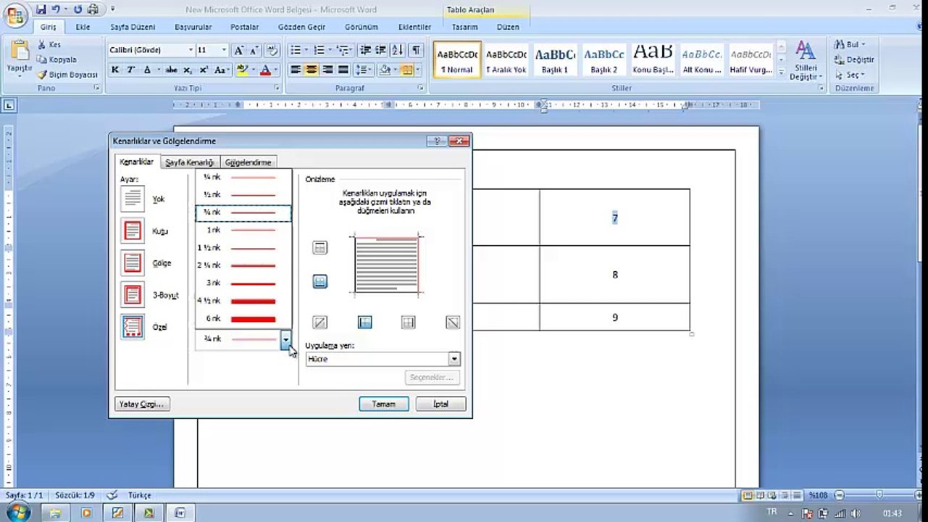Click the Değiştir replace button

pyautogui.click(x=855, y=59)
